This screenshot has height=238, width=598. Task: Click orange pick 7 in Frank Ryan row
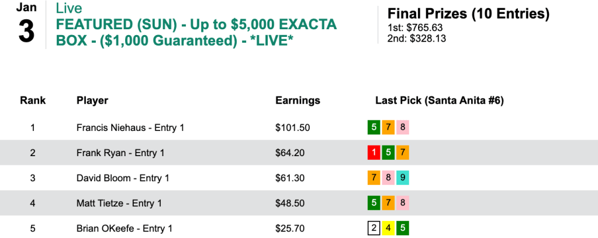tap(402, 153)
